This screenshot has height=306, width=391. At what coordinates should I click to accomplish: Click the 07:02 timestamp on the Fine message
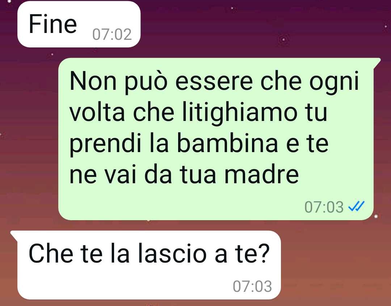112,34
